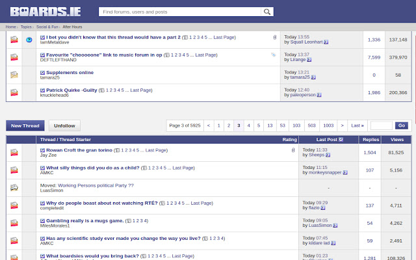Image resolution: width=416 pixels, height=260 pixels.
Task: Jump to Last » page
Action: pyautogui.click(x=357, y=125)
